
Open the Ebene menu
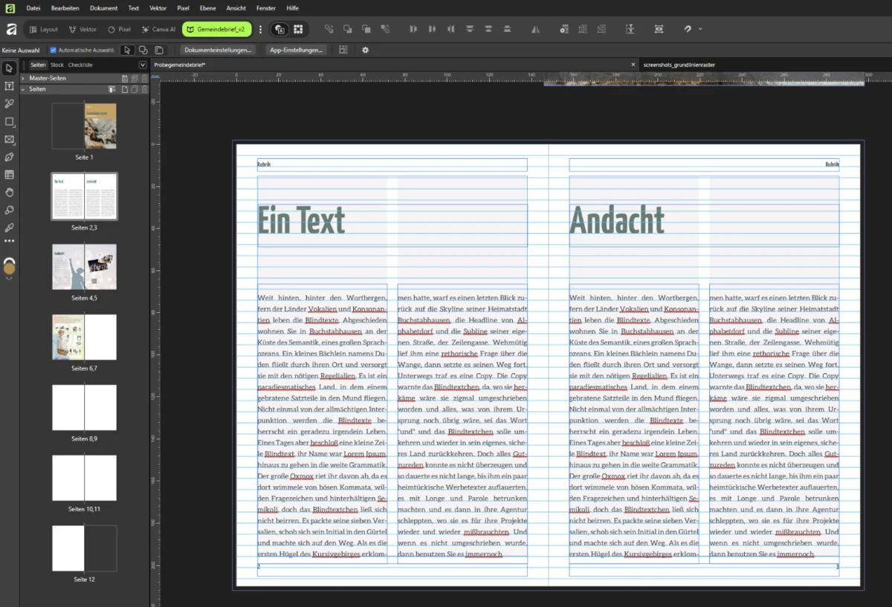207,8
